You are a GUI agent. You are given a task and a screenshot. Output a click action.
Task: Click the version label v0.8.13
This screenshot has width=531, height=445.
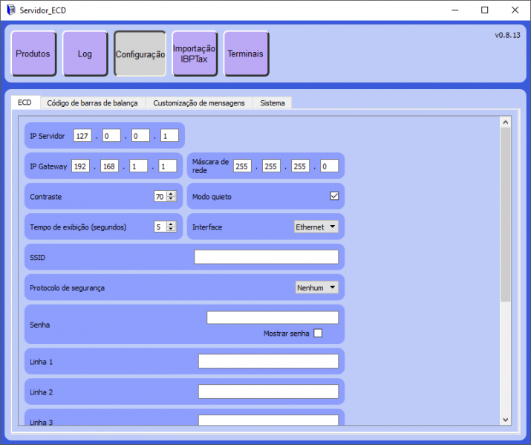click(508, 35)
